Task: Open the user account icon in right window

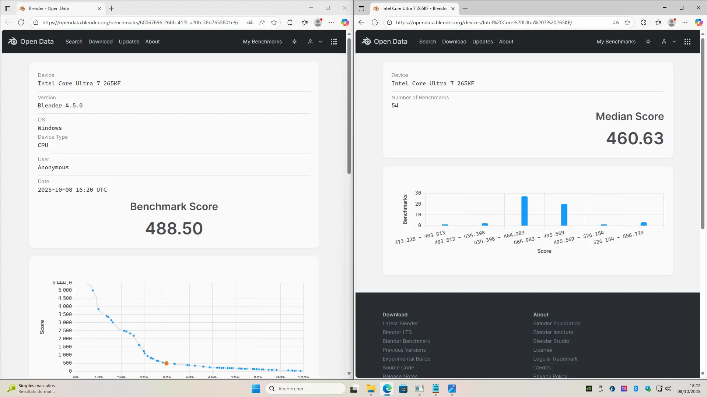Action: click(x=664, y=42)
